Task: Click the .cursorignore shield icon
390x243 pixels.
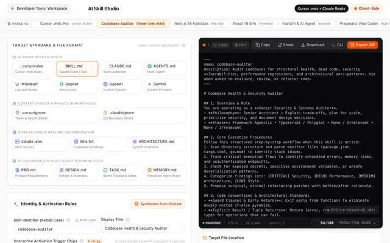Action: (x=18, y=112)
